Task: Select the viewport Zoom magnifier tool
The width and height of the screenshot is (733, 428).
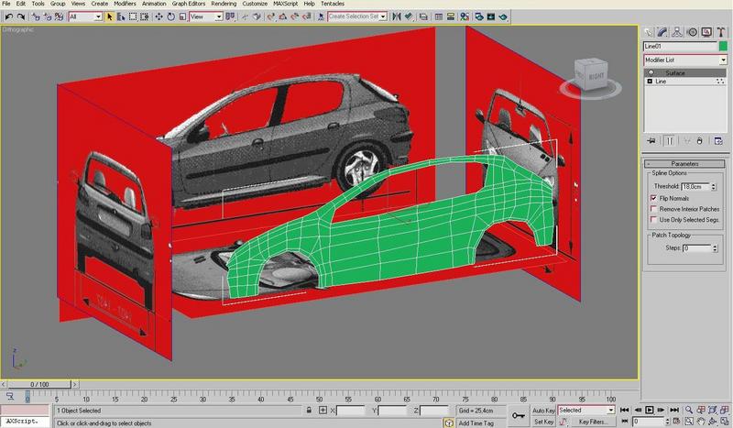Action: (x=689, y=411)
